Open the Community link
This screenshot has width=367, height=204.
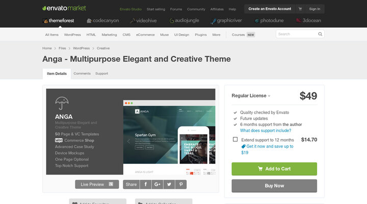pos(196,9)
